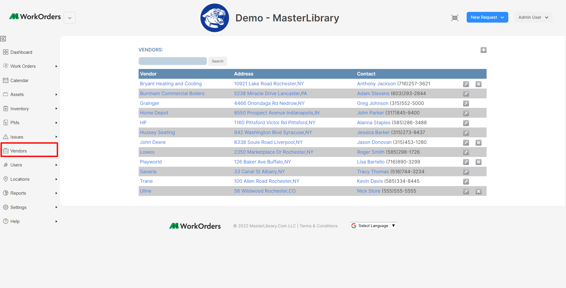
Task: Click the footer WorkOrders logo
Action: (195, 226)
